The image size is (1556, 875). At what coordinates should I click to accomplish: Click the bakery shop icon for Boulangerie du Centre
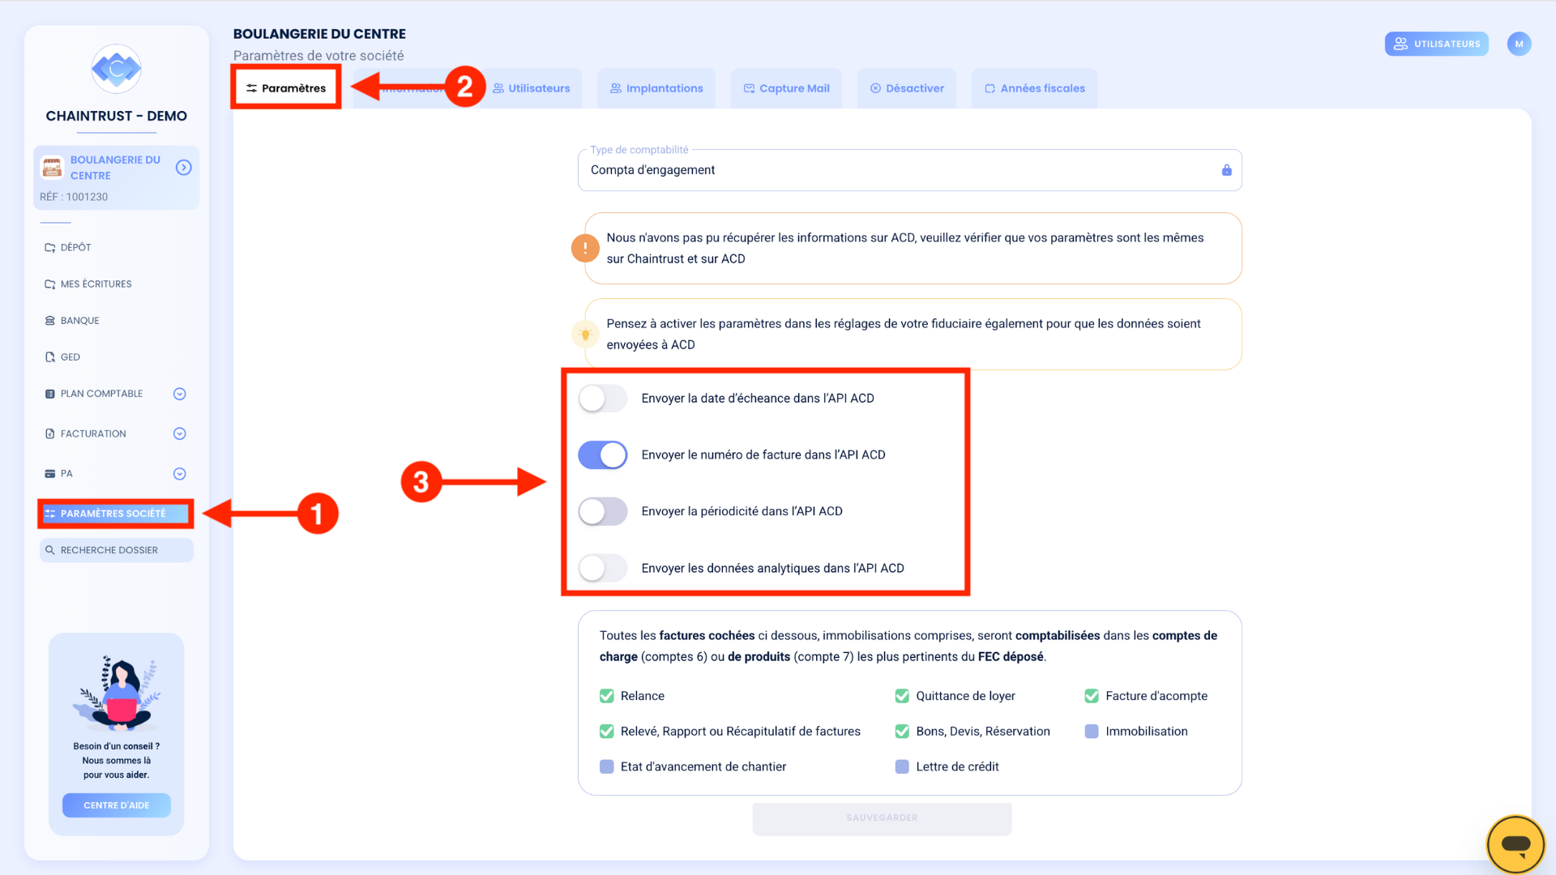pyautogui.click(x=52, y=167)
